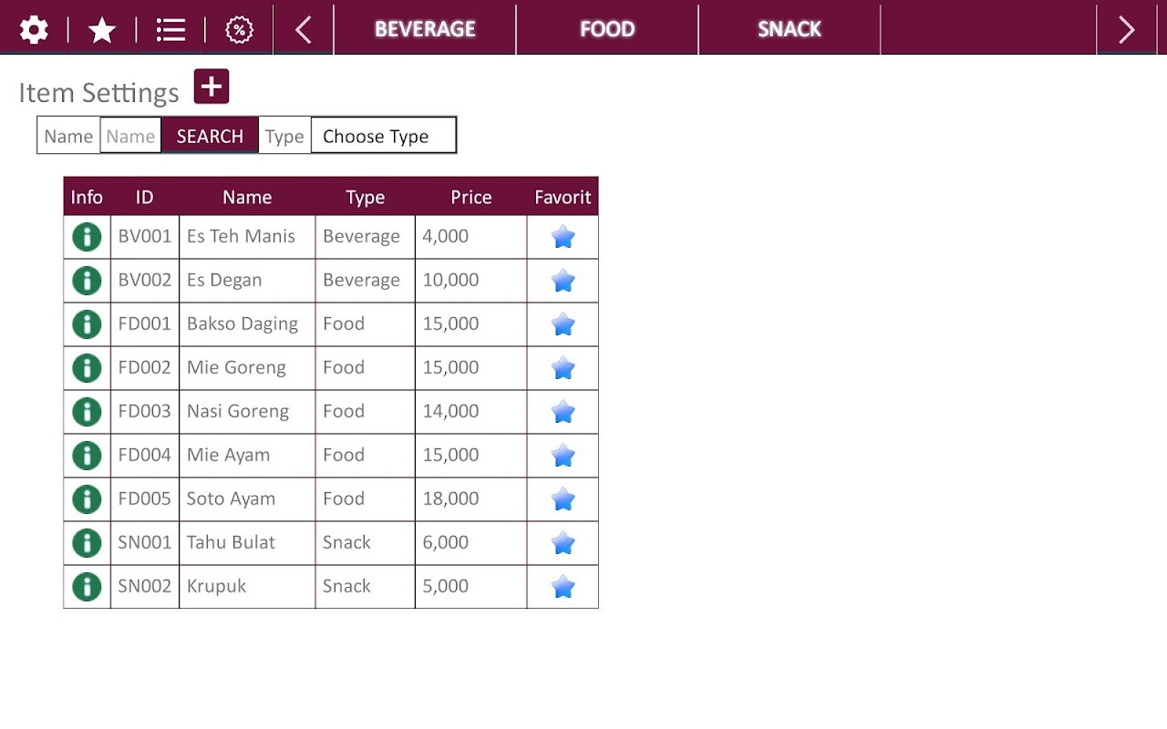Open info for Soto Ayam
The width and height of the screenshot is (1167, 729).
click(87, 499)
